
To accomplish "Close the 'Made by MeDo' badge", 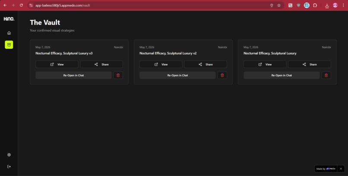I will click(341, 169).
